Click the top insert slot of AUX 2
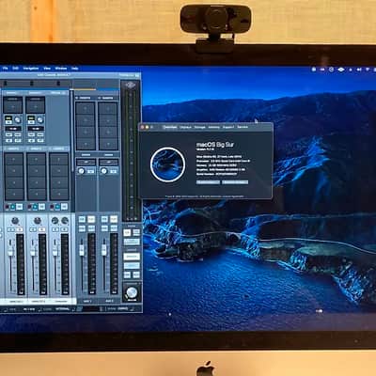The image size is (376, 376). [108, 108]
